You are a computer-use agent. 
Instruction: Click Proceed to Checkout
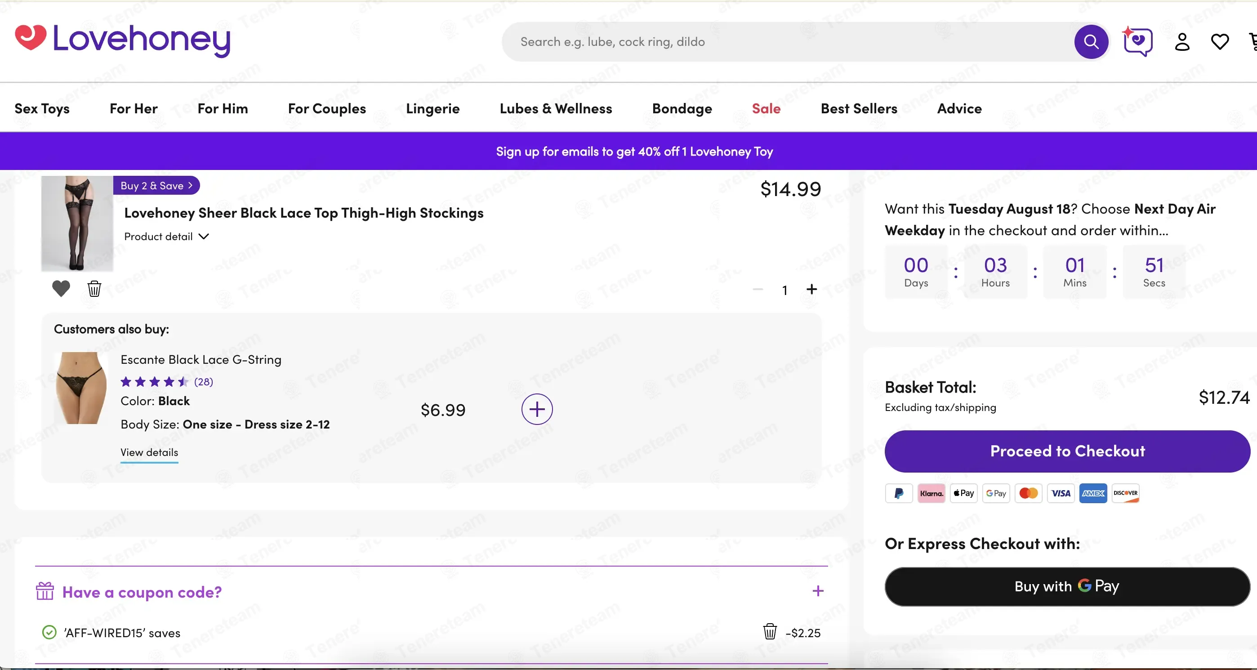(1068, 451)
